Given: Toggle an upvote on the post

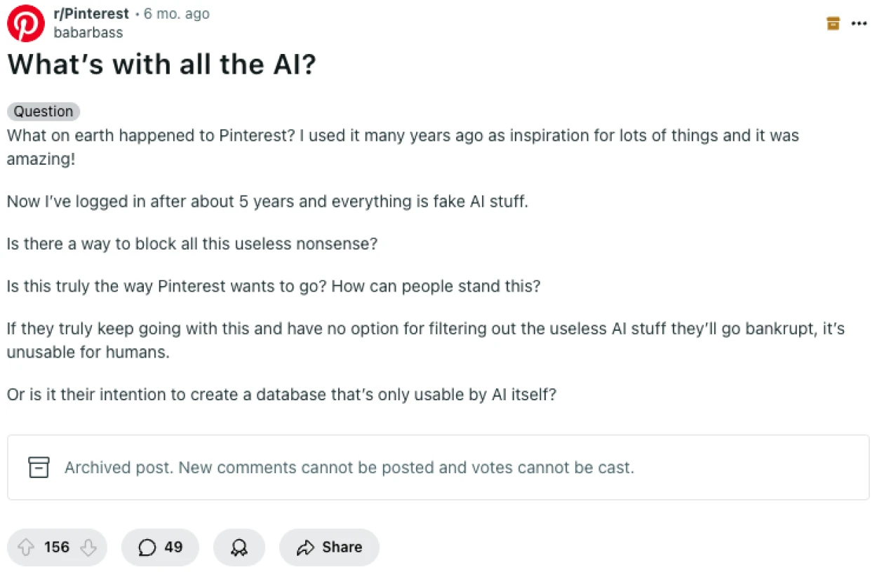Looking at the screenshot, I should 27,547.
